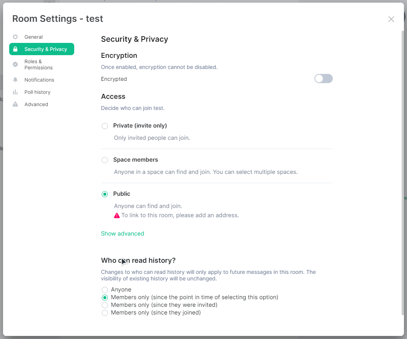407x339 pixels.
Task: Click the Security & Privacy lock icon
Action: click(15, 49)
